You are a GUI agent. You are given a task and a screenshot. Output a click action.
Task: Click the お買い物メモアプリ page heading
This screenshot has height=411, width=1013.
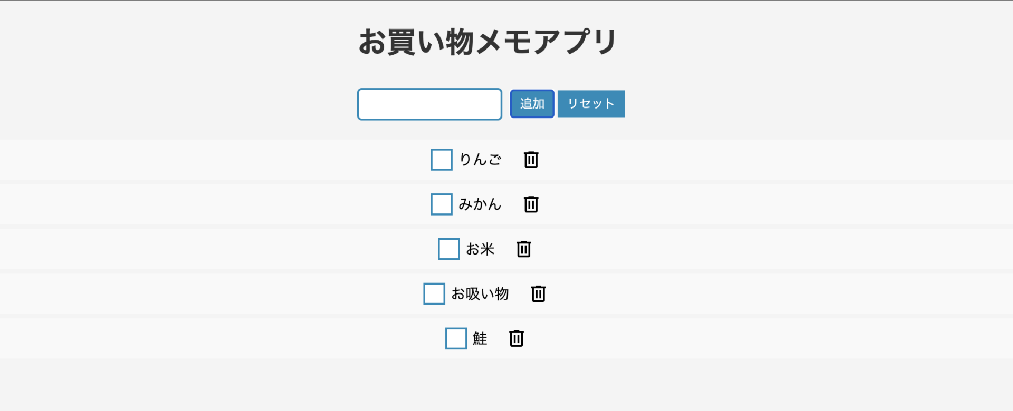(488, 42)
